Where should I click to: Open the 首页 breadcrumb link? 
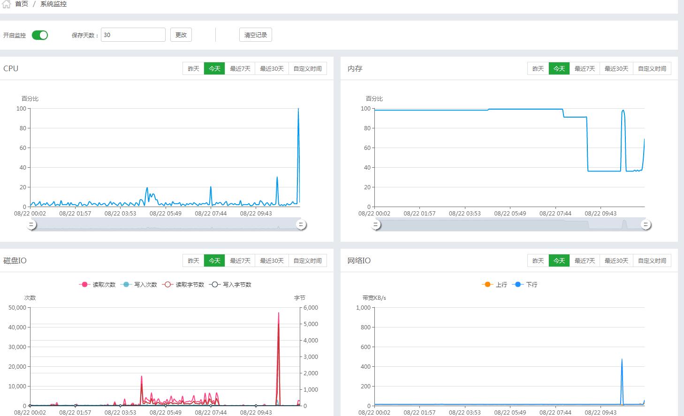coord(22,4)
